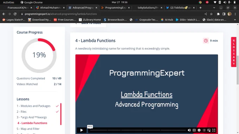Open Slack data-an... bookmark
The height and width of the screenshot is (134, 239).
click(214, 20)
